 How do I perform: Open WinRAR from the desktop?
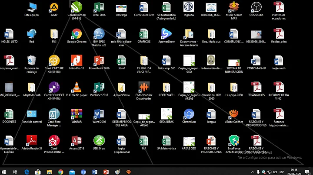pyautogui.click(x=77, y=116)
